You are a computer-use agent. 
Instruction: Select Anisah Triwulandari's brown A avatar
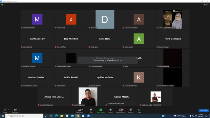tap(139, 19)
